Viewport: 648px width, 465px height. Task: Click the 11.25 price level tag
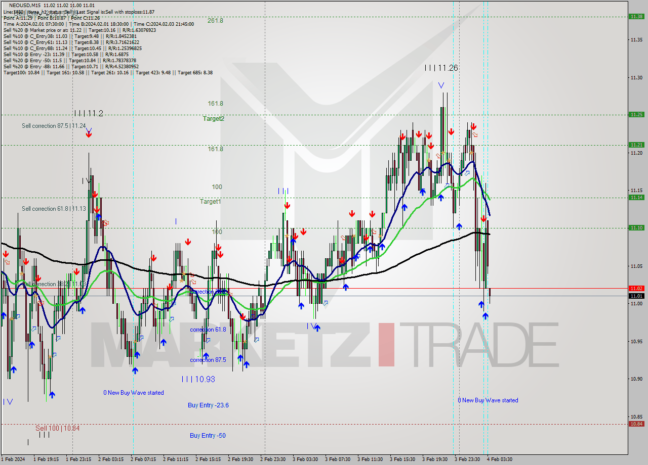point(637,115)
